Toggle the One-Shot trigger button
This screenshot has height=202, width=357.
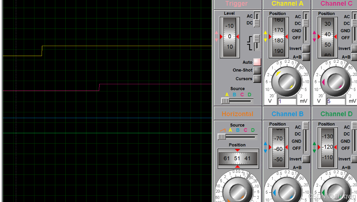[x=257, y=70]
